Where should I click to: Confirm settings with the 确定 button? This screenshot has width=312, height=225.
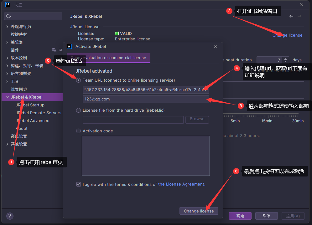click(x=240, y=216)
